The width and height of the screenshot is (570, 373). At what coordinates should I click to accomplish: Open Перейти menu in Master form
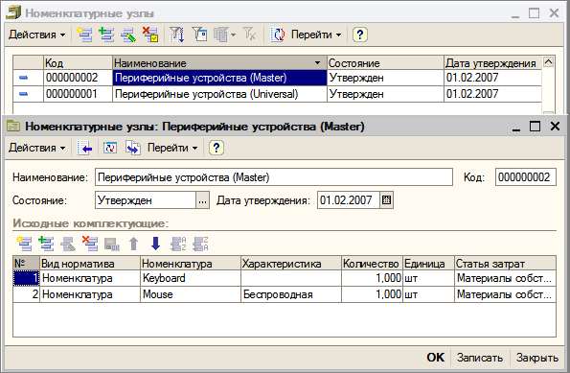click(x=172, y=148)
